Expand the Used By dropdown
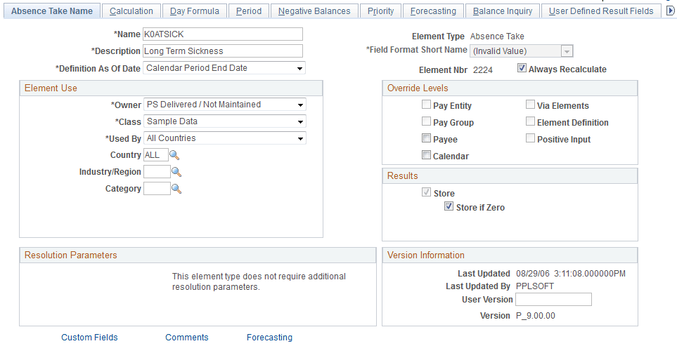Screen dimensions: 677x346 point(224,138)
